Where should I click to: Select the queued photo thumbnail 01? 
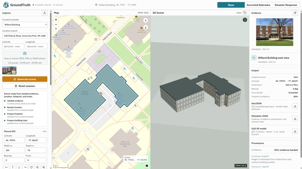click(9, 71)
